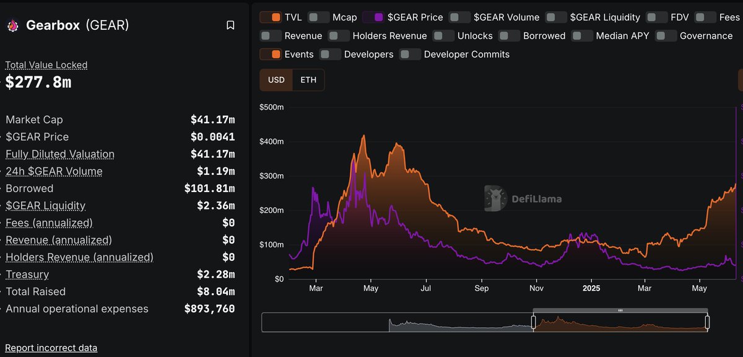Image resolution: width=743 pixels, height=357 pixels.
Task: Click the $500m y-axis label
Action: pyautogui.click(x=272, y=107)
